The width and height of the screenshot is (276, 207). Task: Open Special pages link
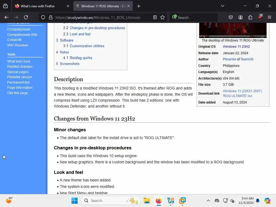pyautogui.click(x=18, y=72)
